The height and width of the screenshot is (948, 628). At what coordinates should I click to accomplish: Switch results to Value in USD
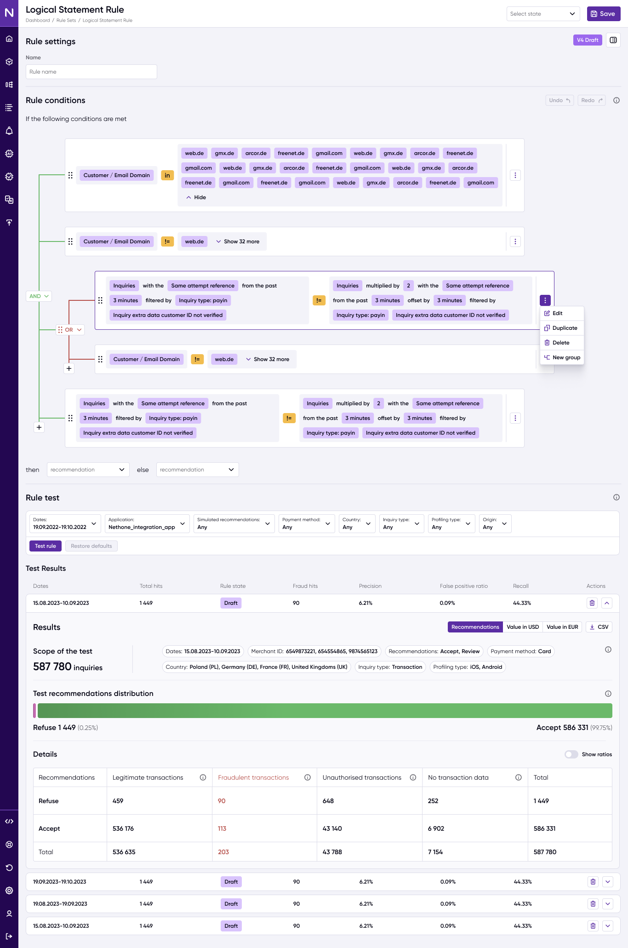click(523, 627)
